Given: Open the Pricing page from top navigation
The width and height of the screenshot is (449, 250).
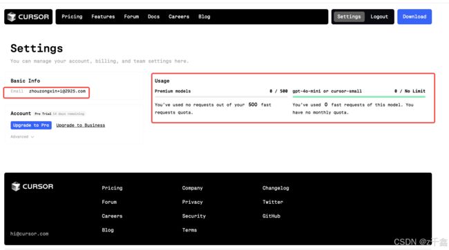Looking at the screenshot, I should 72,17.
